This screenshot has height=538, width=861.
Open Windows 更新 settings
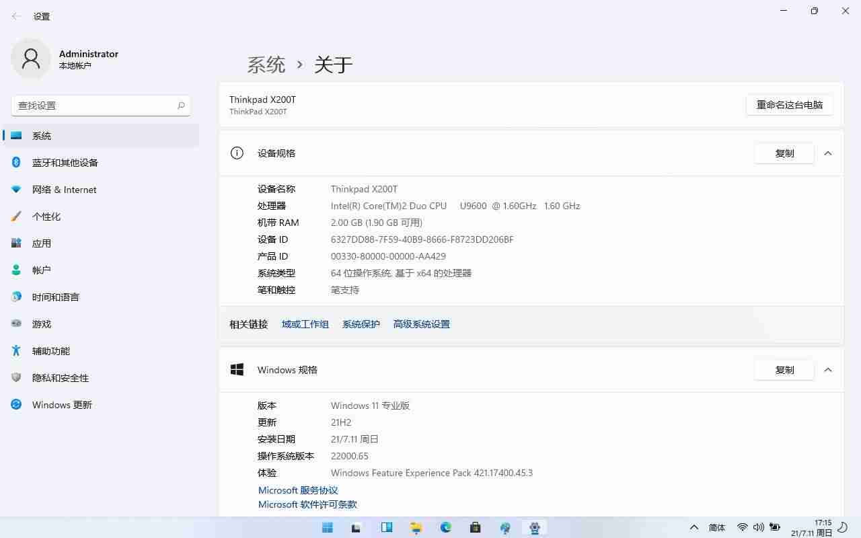[x=101, y=405]
